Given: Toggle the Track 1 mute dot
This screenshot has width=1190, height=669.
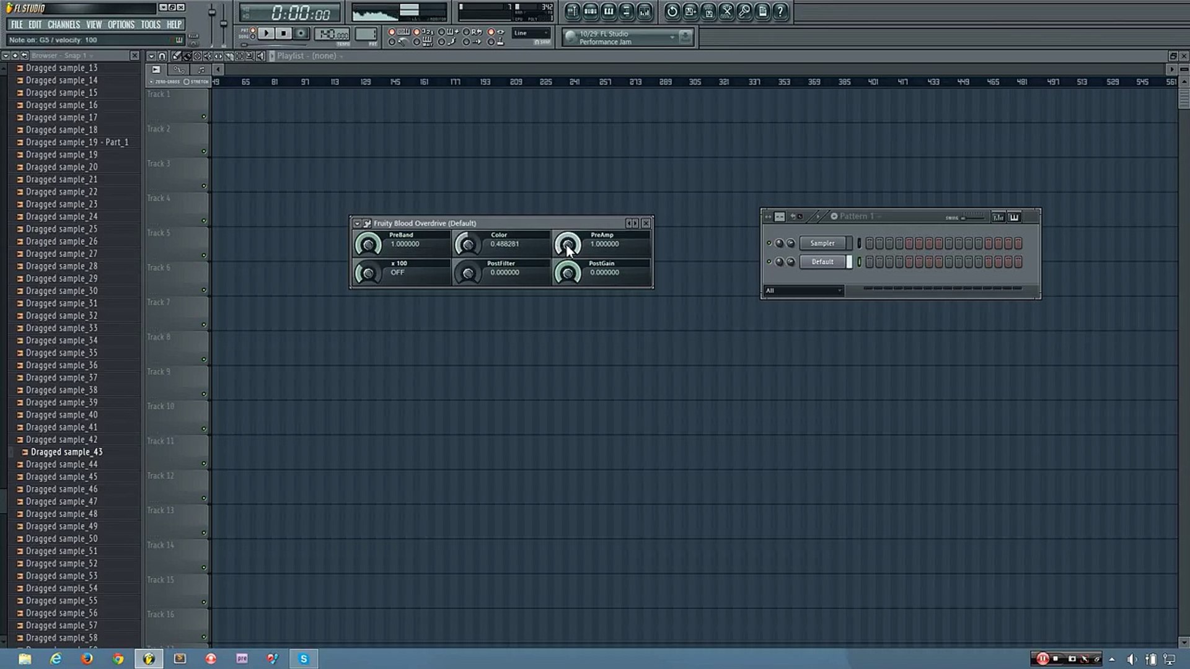Looking at the screenshot, I should tap(203, 116).
